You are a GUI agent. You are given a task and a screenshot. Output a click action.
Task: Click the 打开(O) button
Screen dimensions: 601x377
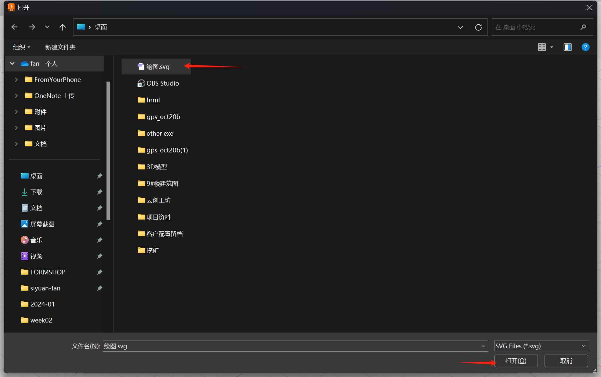click(516, 361)
